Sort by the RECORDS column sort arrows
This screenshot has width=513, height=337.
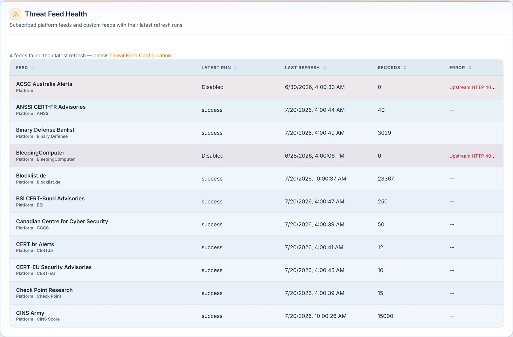(405, 68)
